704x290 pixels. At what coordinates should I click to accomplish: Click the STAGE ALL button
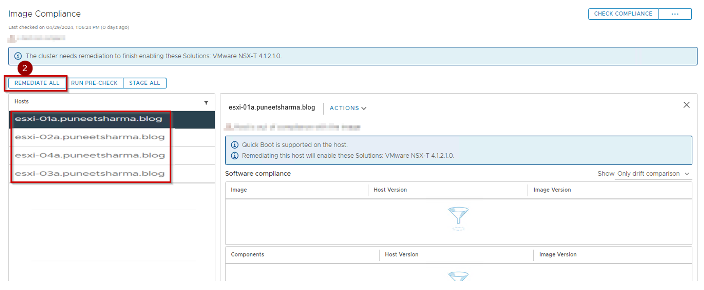(144, 83)
